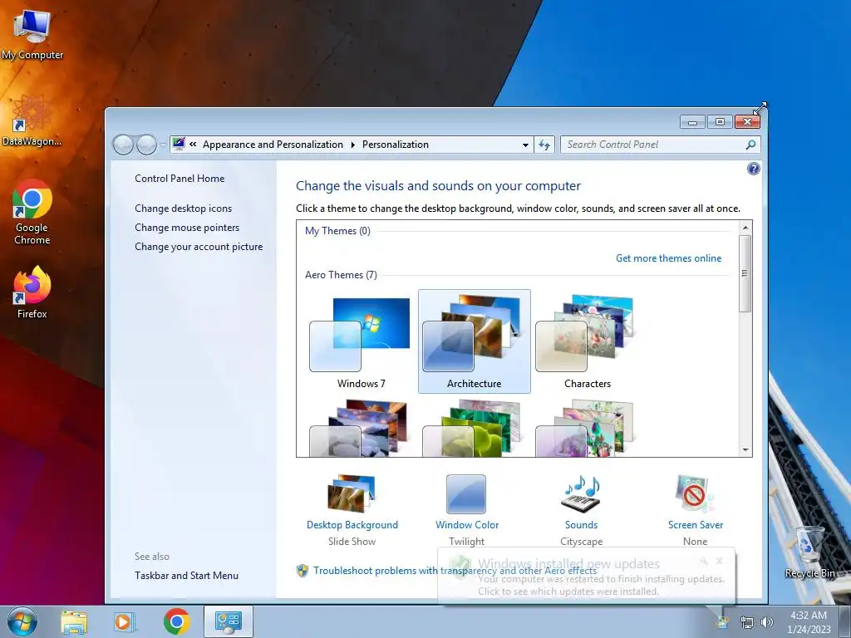Select the Architecture theme
Image resolution: width=851 pixels, height=638 pixels.
(474, 341)
